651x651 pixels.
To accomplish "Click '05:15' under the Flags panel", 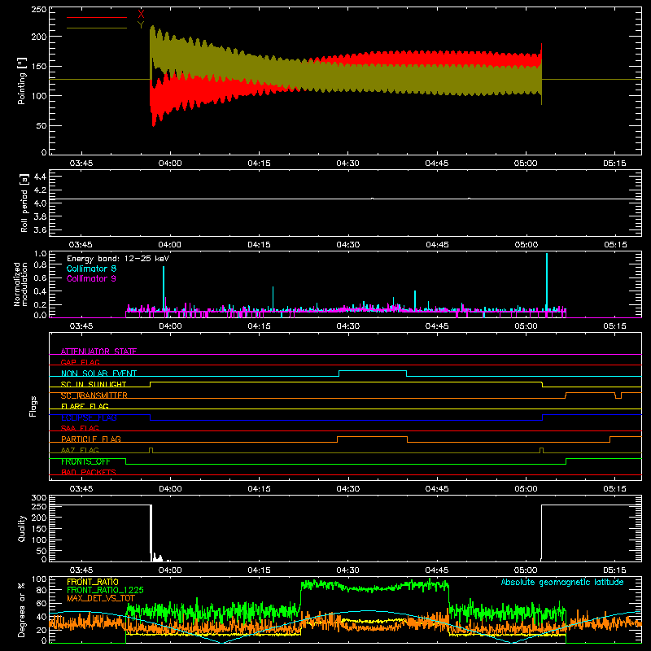I will pos(615,489).
